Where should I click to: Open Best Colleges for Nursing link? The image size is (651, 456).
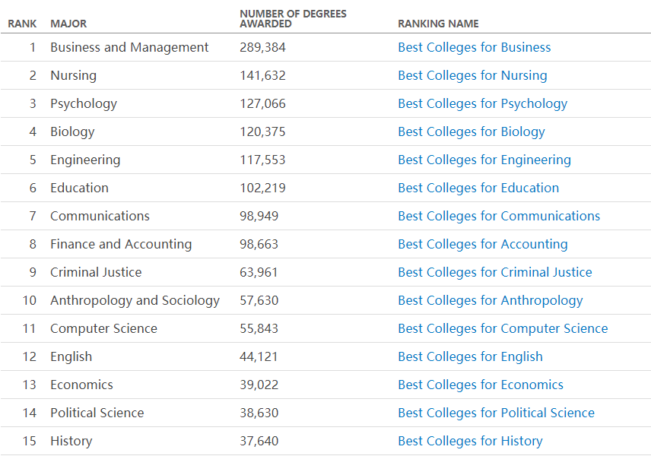point(472,75)
